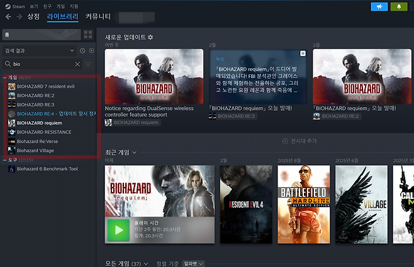Open the Resident Evil 4 cover
This screenshot has width=414, height=267.
[x=246, y=205]
